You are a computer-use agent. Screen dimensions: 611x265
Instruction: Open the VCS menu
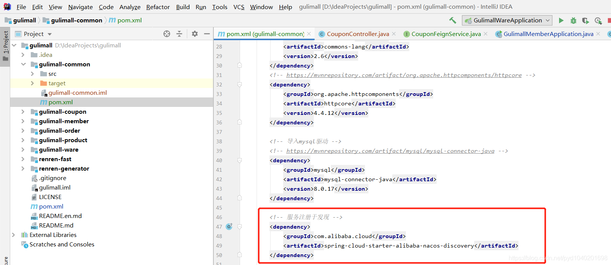point(239,7)
